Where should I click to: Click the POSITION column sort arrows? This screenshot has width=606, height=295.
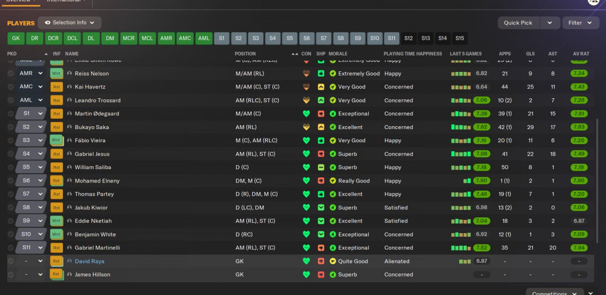(x=295, y=54)
